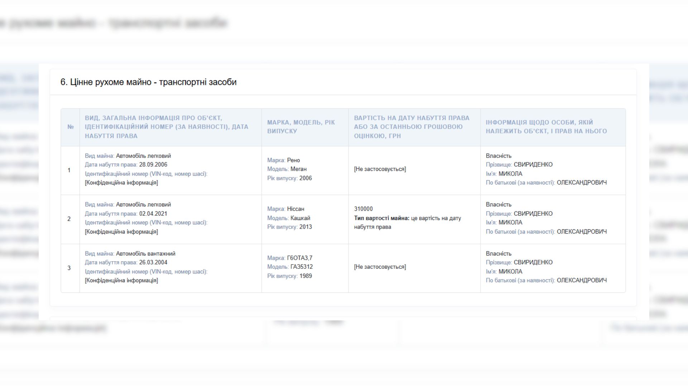Click acquisition date 28.09.2006
The height and width of the screenshot is (387, 688).
(x=153, y=165)
